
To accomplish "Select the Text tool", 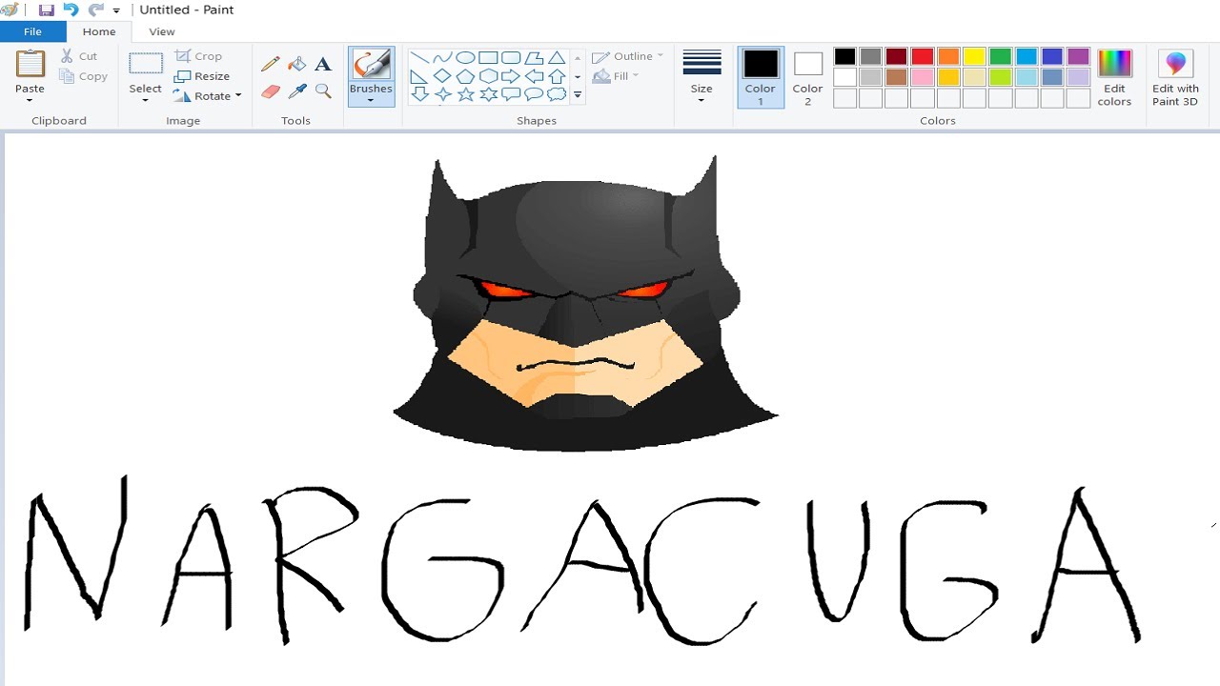I will tap(323, 64).
